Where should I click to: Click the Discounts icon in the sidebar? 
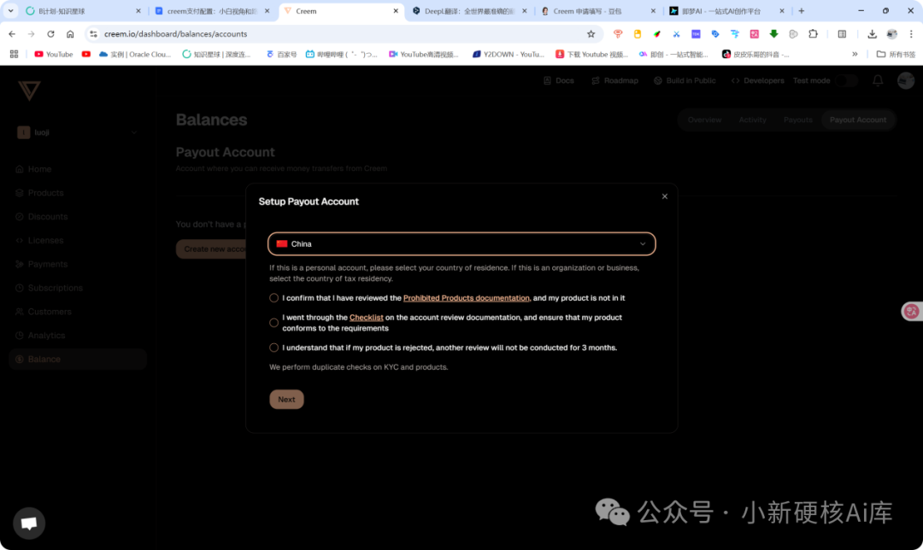pyautogui.click(x=18, y=216)
